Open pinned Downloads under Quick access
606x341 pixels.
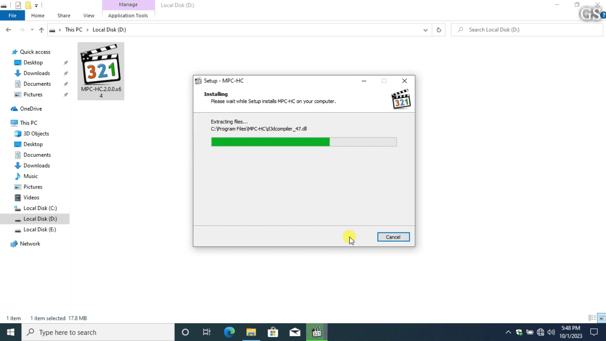[37, 73]
